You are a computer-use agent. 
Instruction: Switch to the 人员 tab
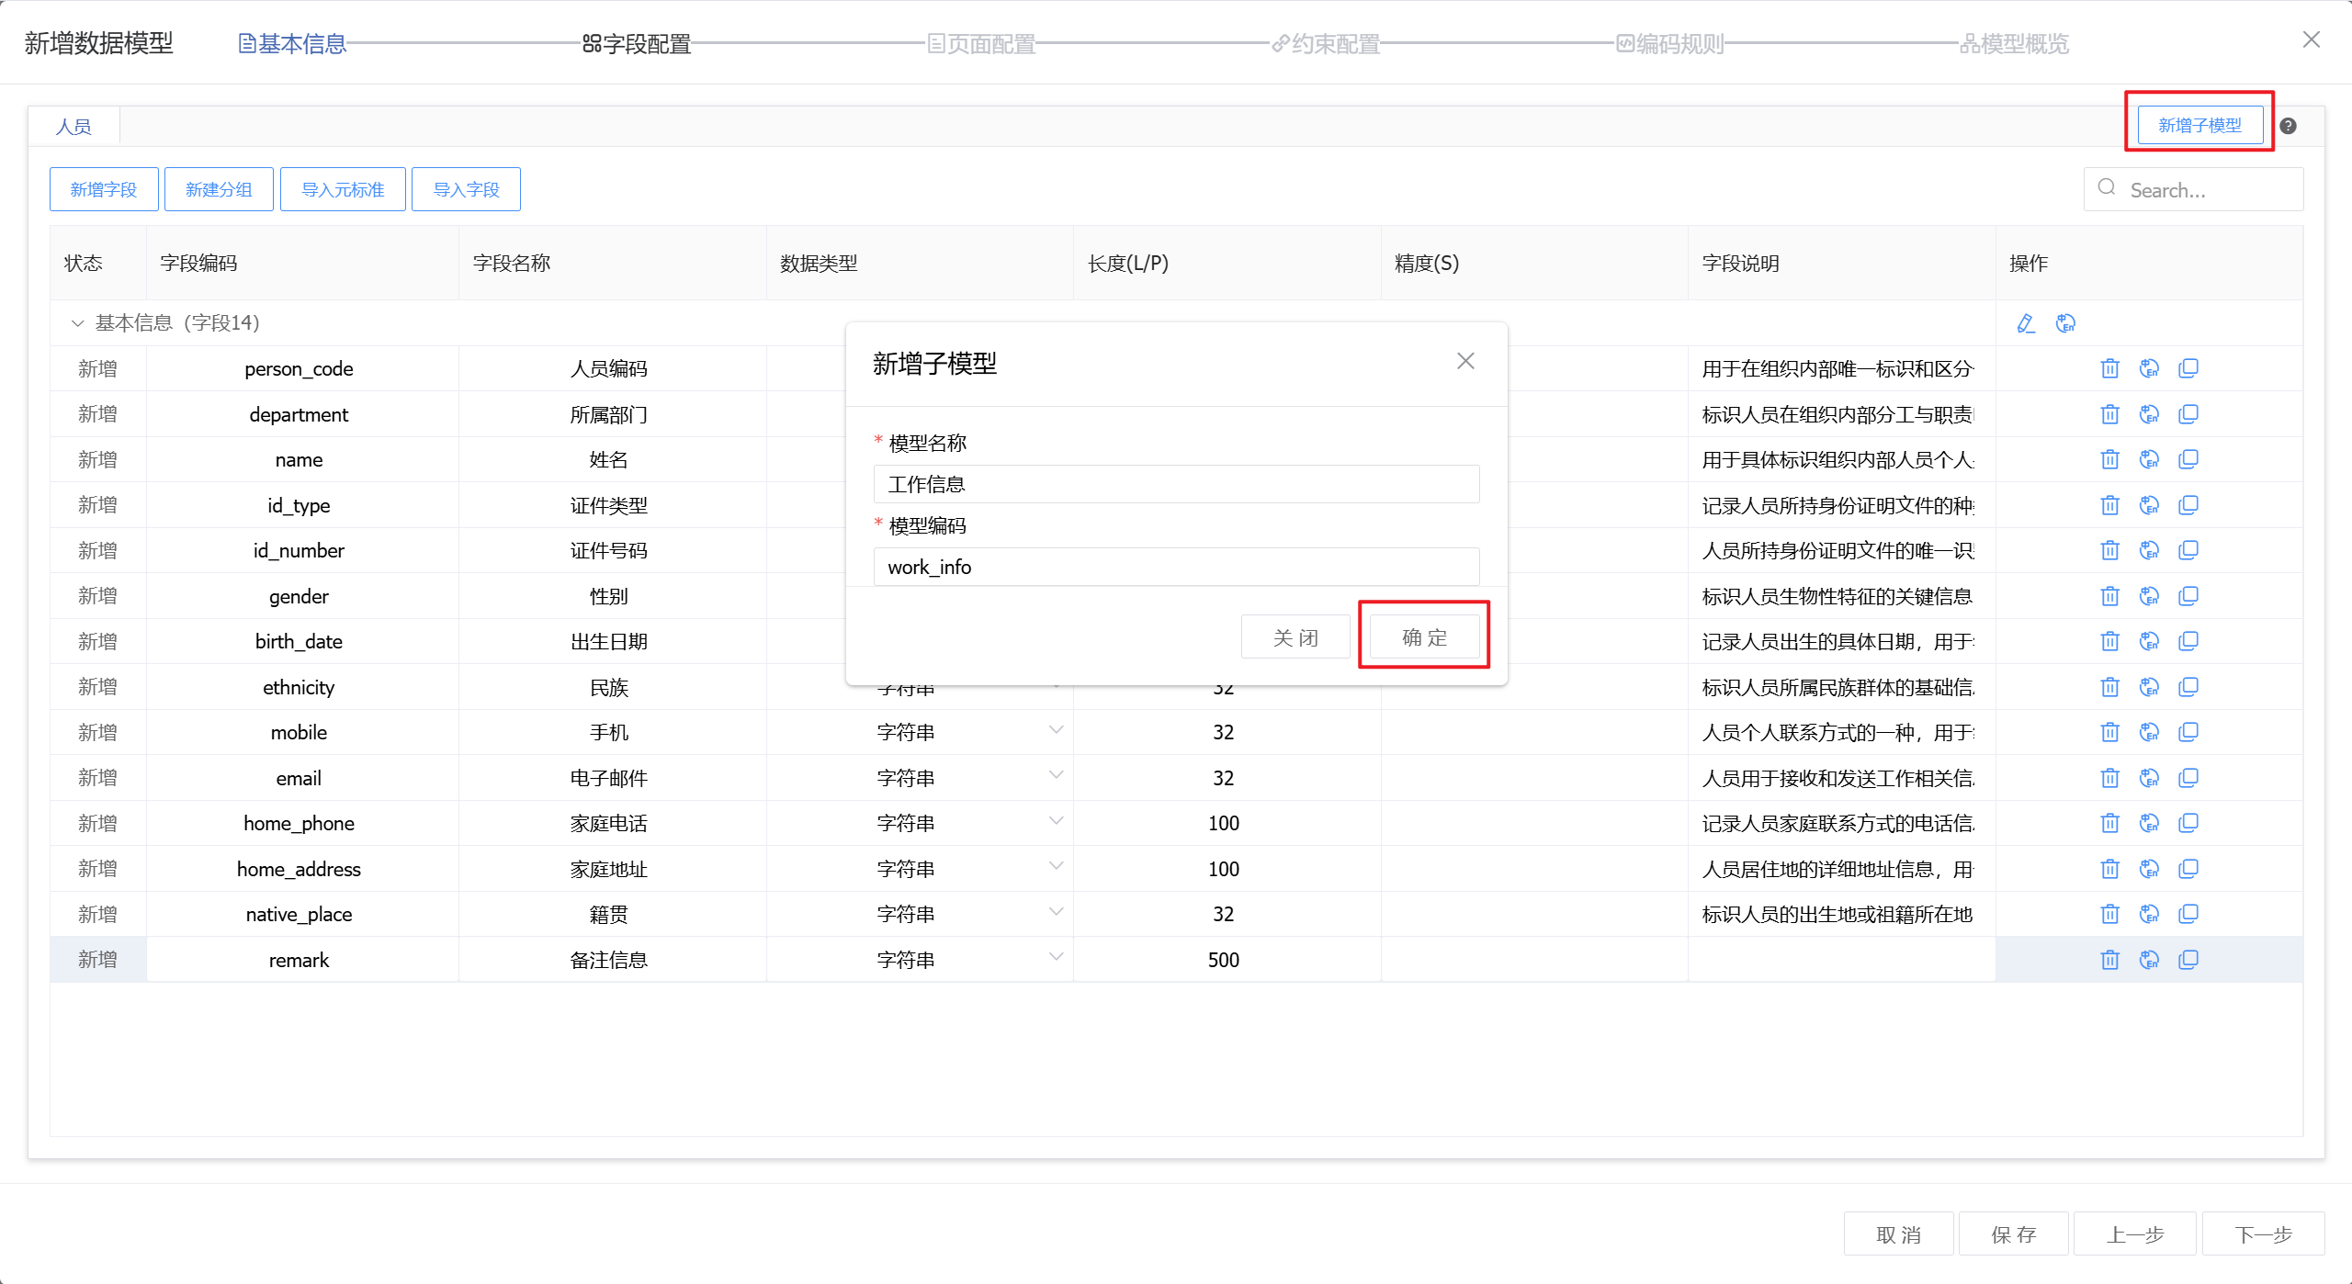[73, 127]
